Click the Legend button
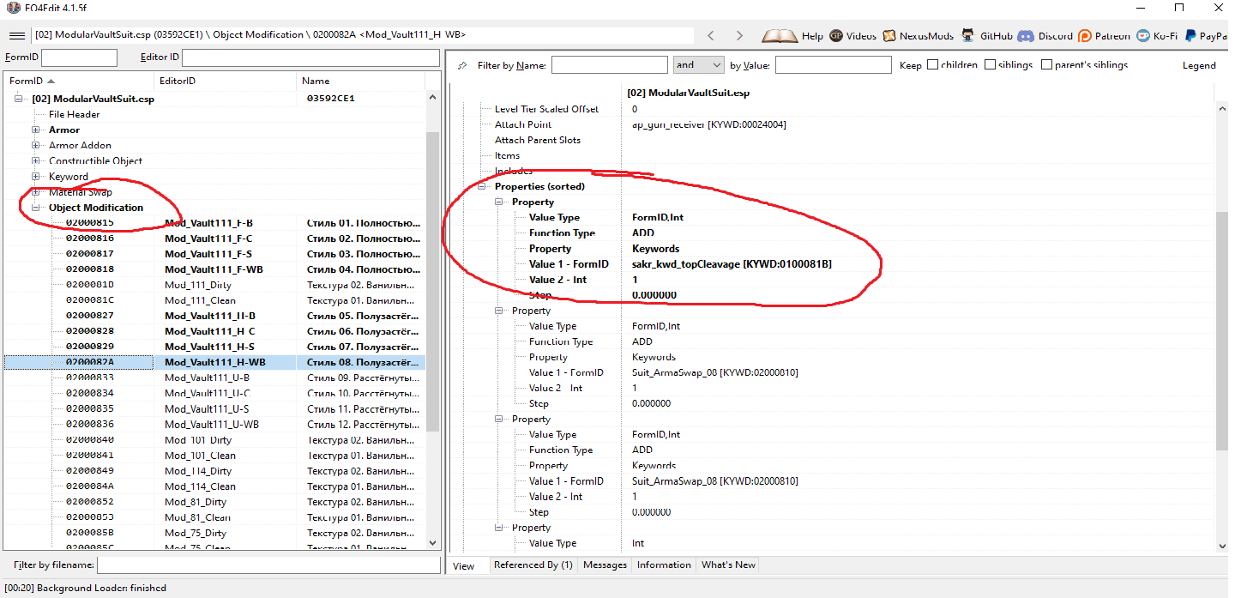 [1198, 65]
